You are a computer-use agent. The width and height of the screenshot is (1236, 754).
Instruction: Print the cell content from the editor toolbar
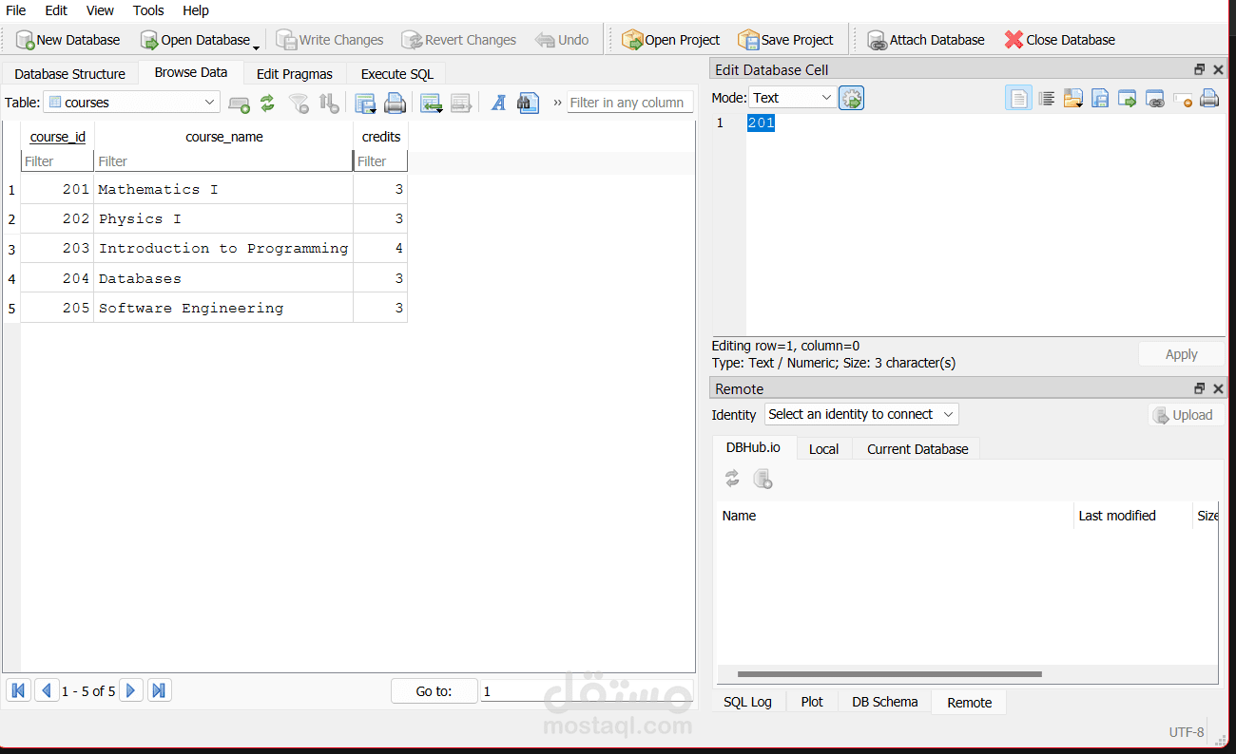tap(1209, 98)
